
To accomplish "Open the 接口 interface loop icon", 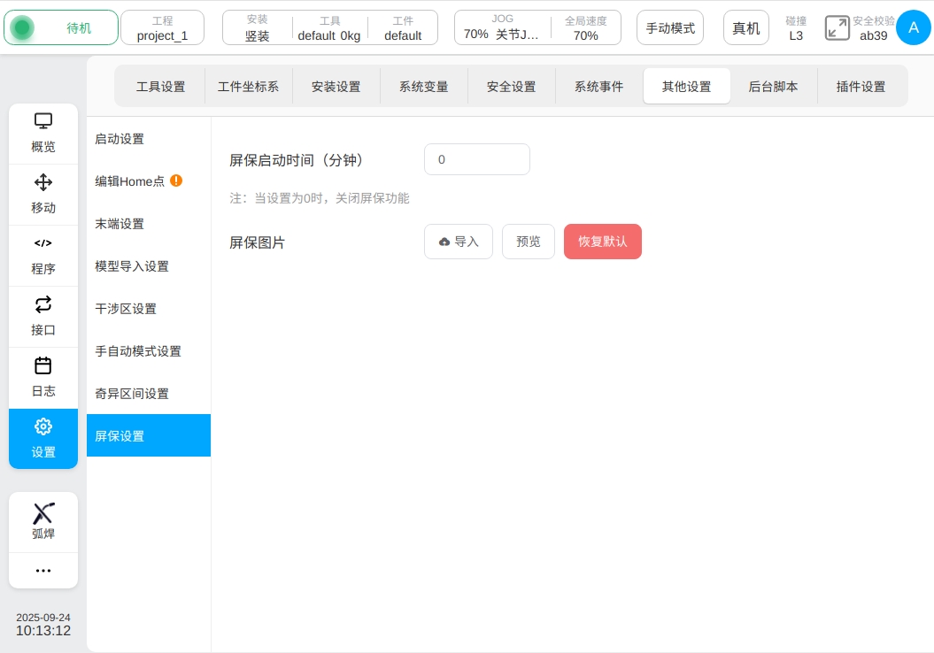I will tap(42, 305).
